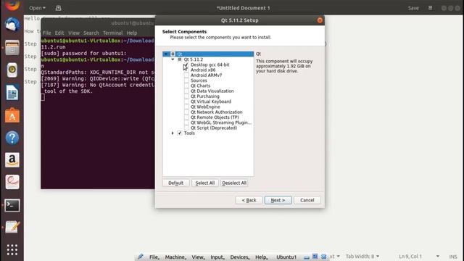Enable the Qt Virtual Keyboard checkbox
This screenshot has width=464, height=261.
186,101
